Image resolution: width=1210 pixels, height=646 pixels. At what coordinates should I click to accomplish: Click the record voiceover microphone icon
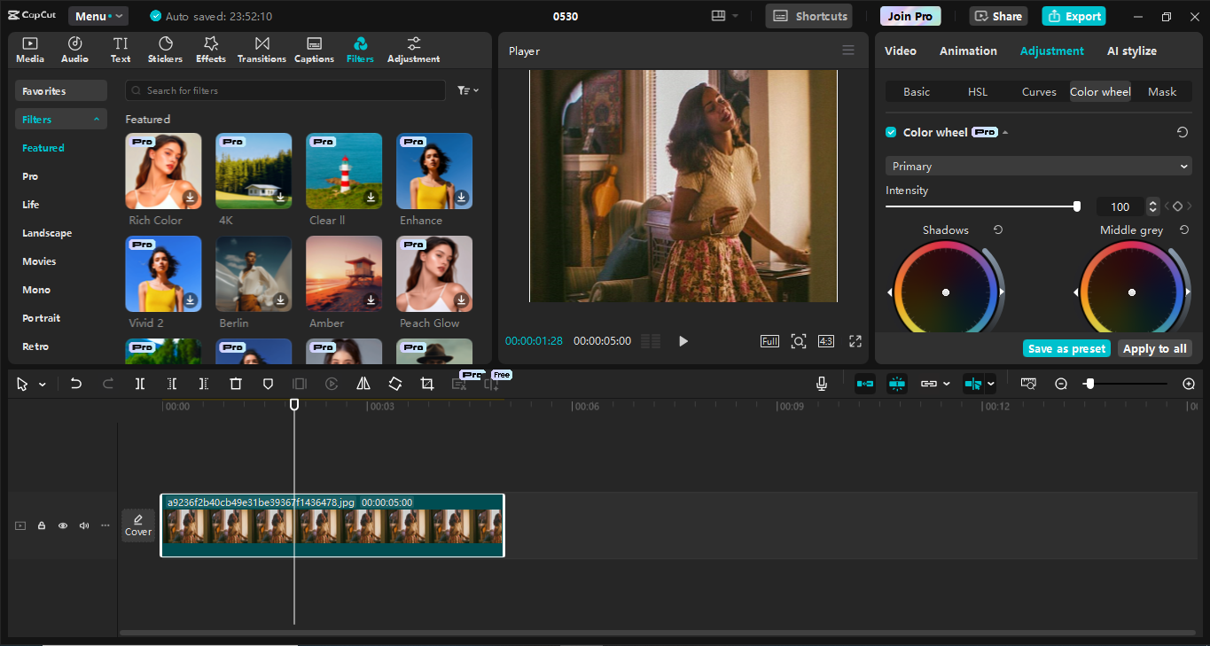821,383
